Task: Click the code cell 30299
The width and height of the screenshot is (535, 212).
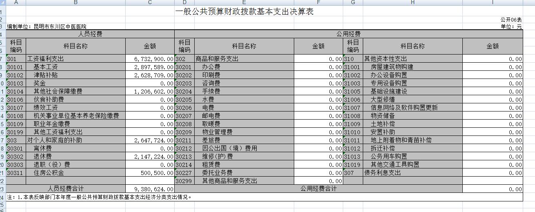Action: [x=184, y=181]
